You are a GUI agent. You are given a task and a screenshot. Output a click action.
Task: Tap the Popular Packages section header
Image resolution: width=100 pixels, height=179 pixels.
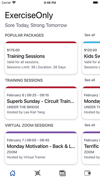click(24, 35)
